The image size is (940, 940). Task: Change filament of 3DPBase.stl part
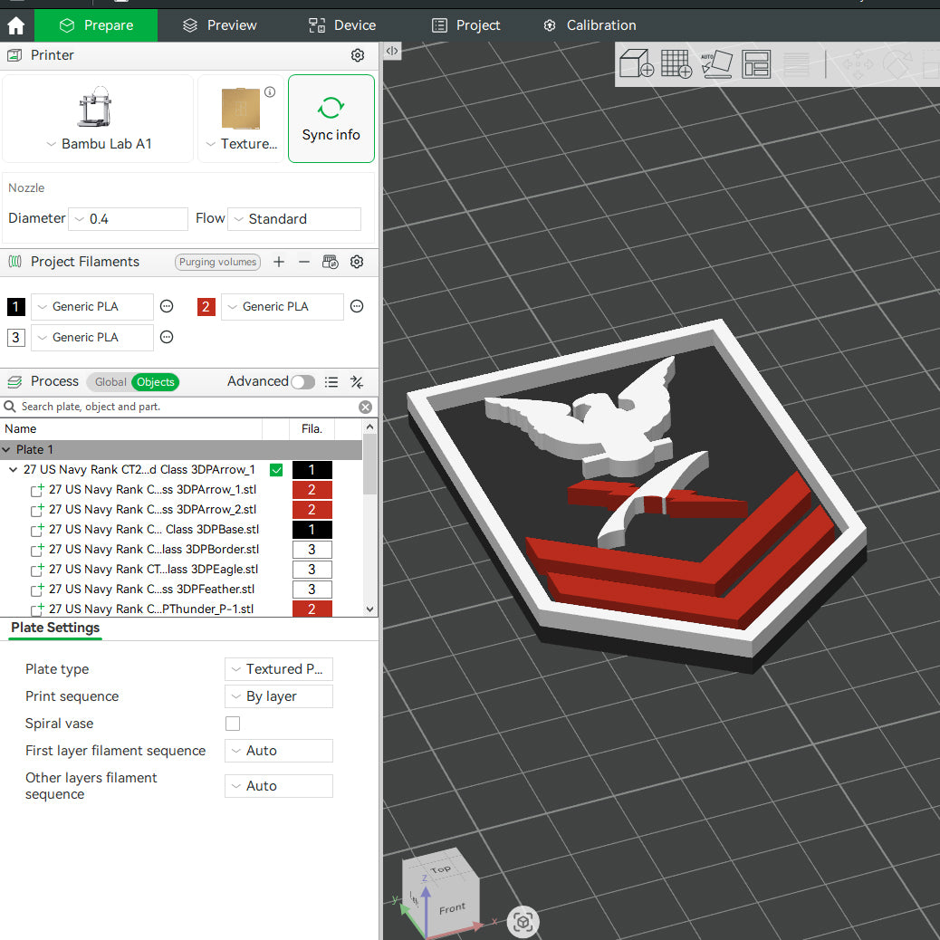point(312,530)
